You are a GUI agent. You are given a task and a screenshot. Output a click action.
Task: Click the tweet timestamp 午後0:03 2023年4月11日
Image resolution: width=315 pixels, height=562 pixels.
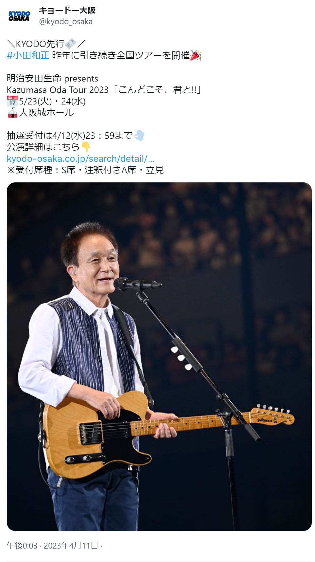[53, 545]
